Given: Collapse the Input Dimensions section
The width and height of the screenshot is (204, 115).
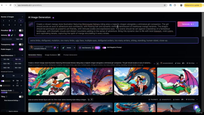Looking at the screenshot, I should click(x=22, y=55).
